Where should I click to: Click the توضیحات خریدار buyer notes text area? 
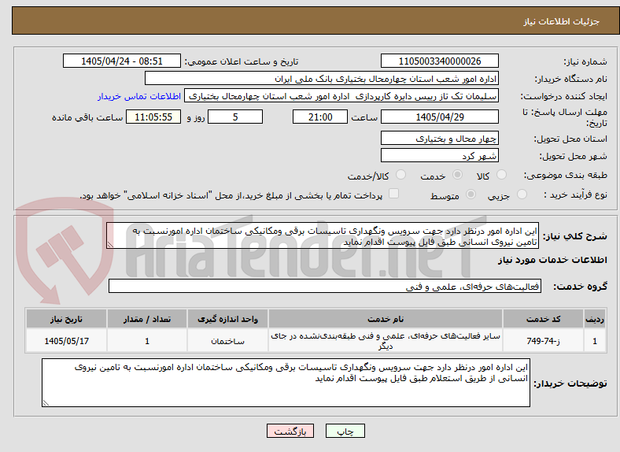tap(286, 383)
